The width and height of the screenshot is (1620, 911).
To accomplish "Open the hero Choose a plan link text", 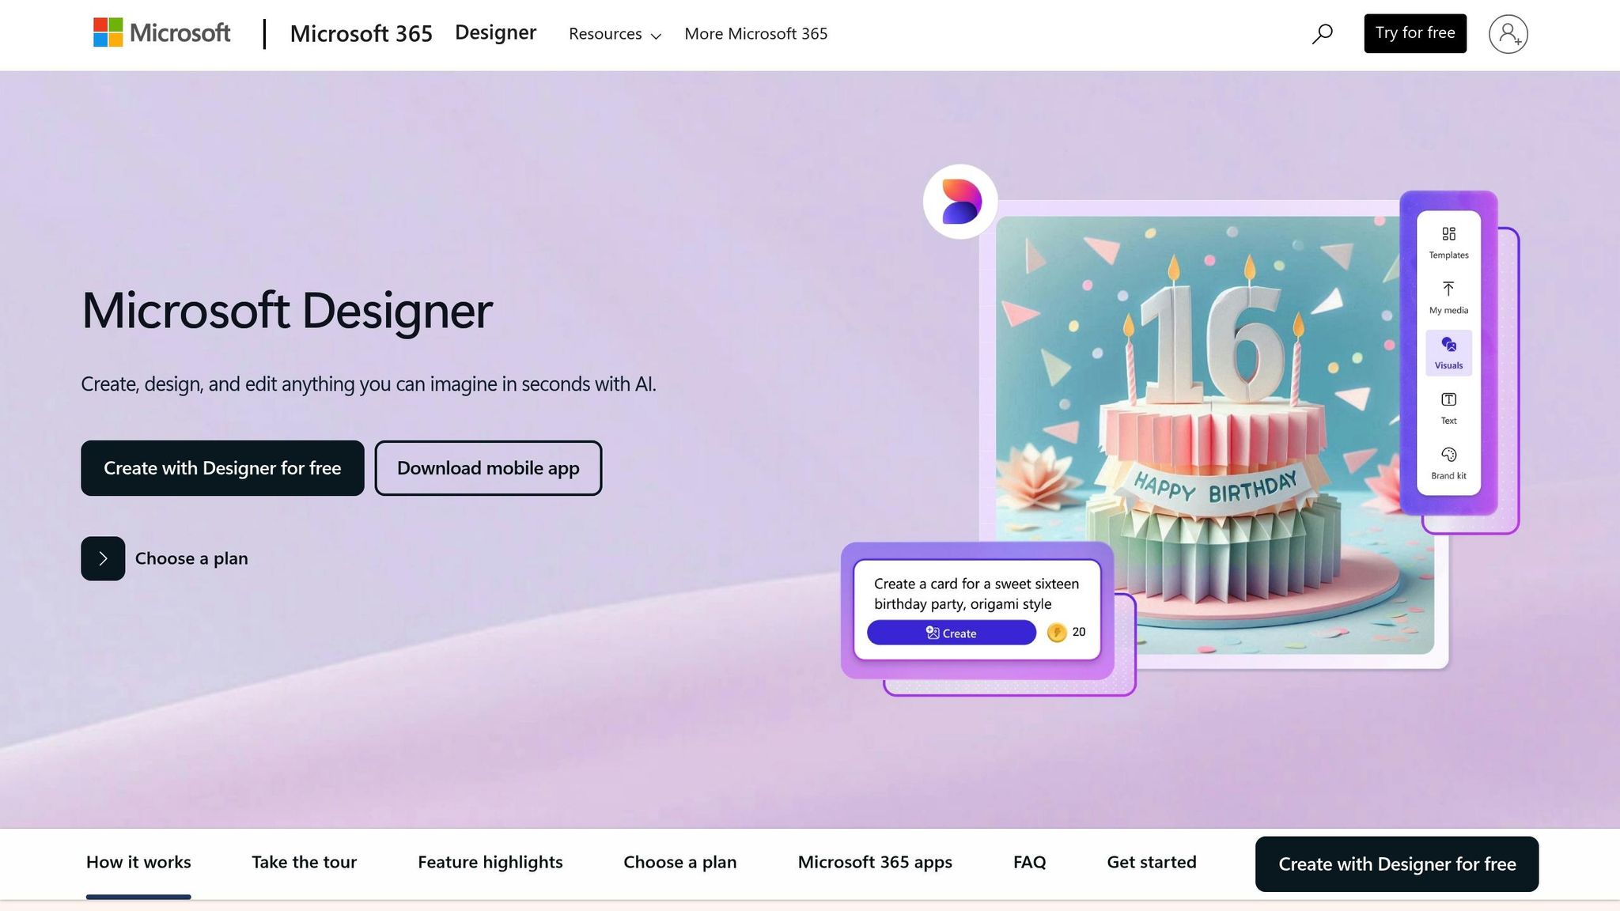I will pyautogui.click(x=191, y=558).
